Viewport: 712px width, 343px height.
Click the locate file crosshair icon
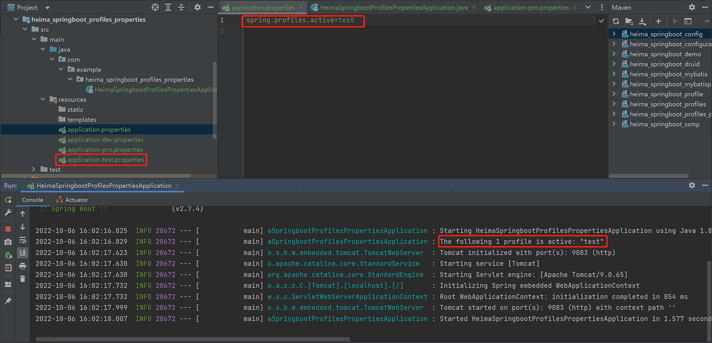coord(155,7)
